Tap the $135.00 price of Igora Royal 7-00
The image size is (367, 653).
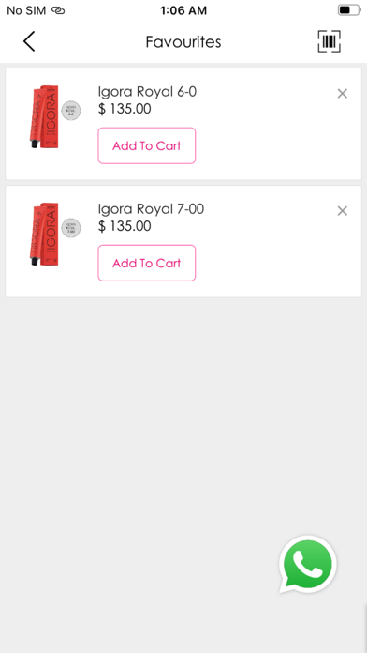pos(125,226)
